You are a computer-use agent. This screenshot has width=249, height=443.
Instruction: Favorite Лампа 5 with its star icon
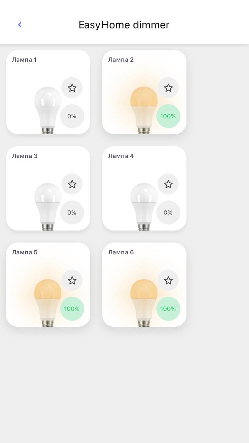click(72, 280)
